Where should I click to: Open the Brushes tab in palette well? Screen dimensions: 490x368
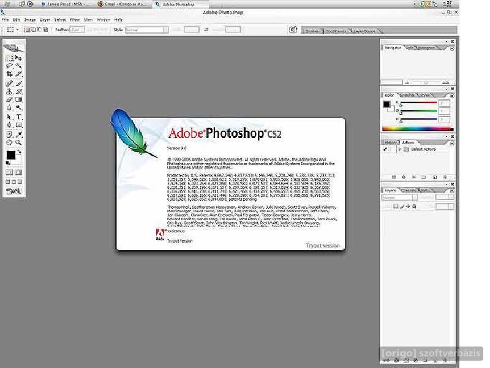312,31
